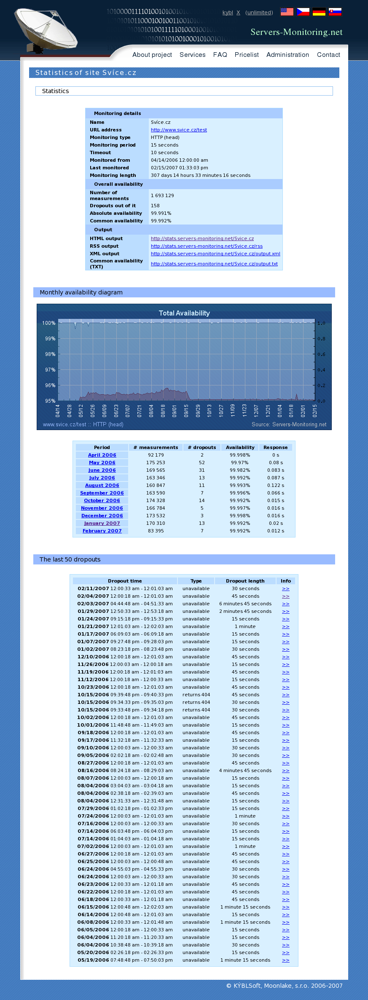
Task: Show info for 02/04/2007 dropout
Action: click(286, 596)
